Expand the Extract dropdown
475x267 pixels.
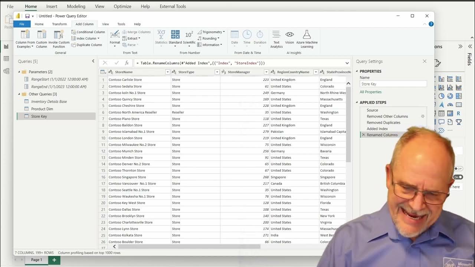pyautogui.click(x=139, y=39)
